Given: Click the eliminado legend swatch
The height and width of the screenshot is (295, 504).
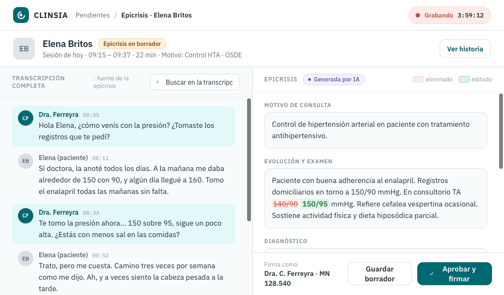Looking at the screenshot, I should point(418,79).
